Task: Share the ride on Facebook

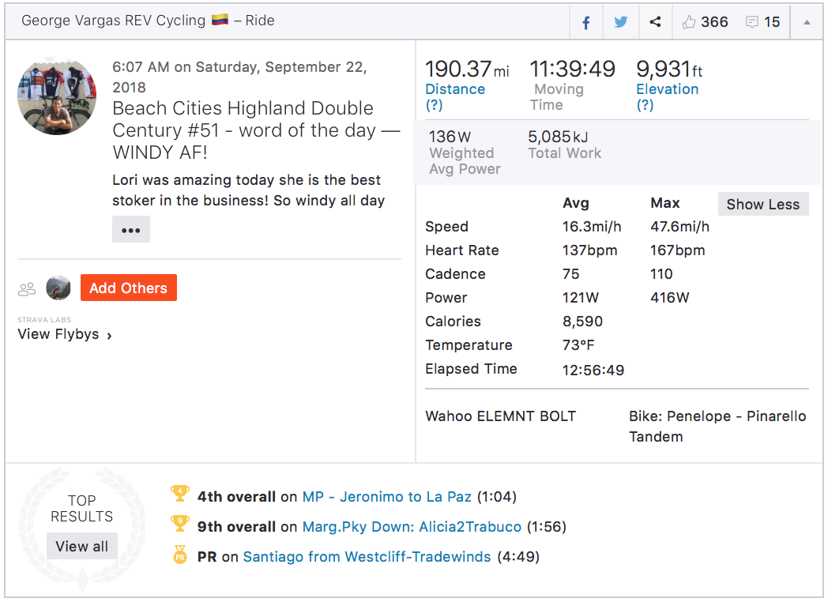Action: pyautogui.click(x=586, y=22)
